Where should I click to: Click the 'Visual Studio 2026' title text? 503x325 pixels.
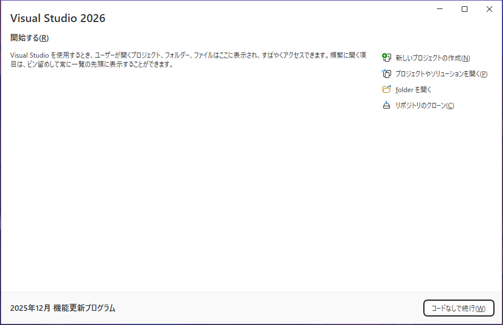click(58, 18)
